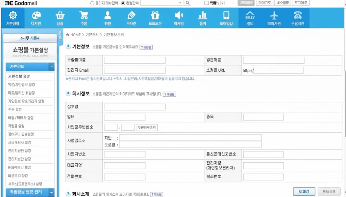Open the third sidebar settings item

tap(21, 93)
